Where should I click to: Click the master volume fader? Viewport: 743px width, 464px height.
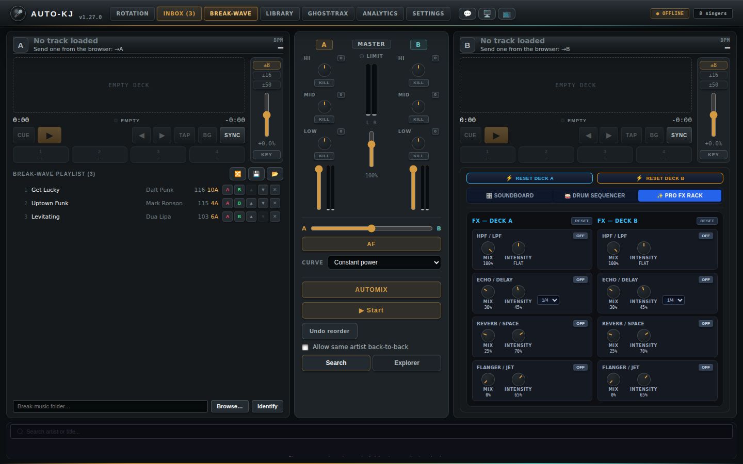pos(372,149)
